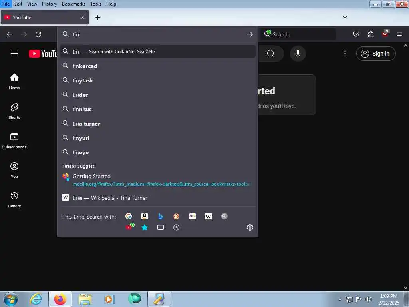Open a new browser tab
The height and width of the screenshot is (307, 409).
(97, 18)
